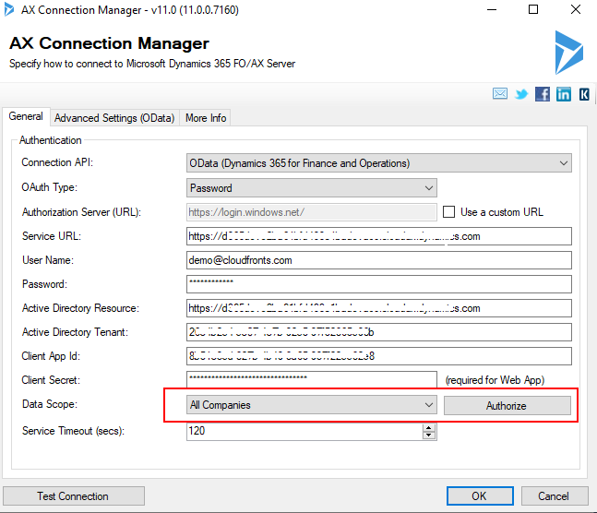Viewport: 597px width, 513px height.
Task: Expand the Data Scope dropdown
Action: [312, 404]
